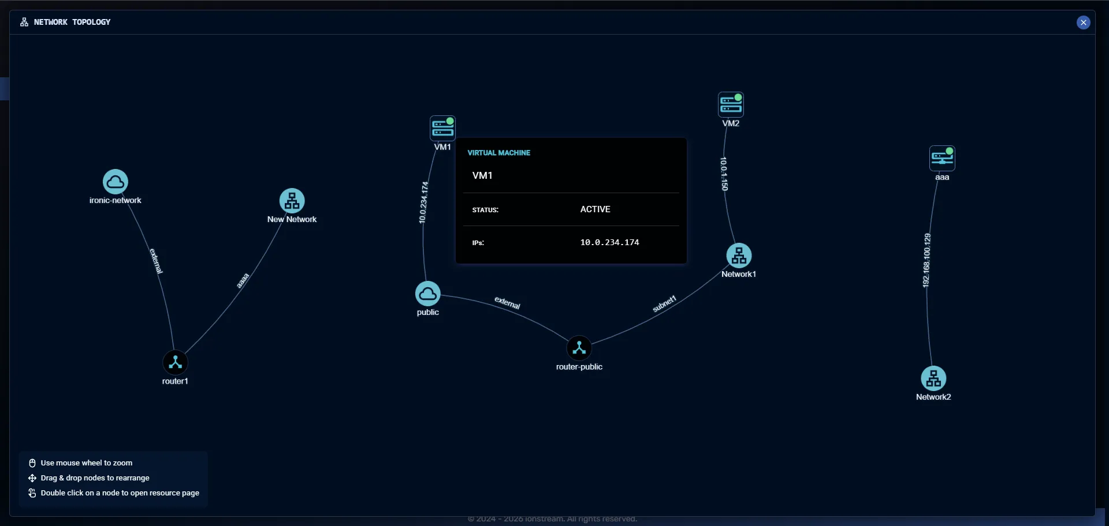This screenshot has width=1109, height=526.
Task: Click the IPs: label in tooltip
Action: [x=478, y=243]
